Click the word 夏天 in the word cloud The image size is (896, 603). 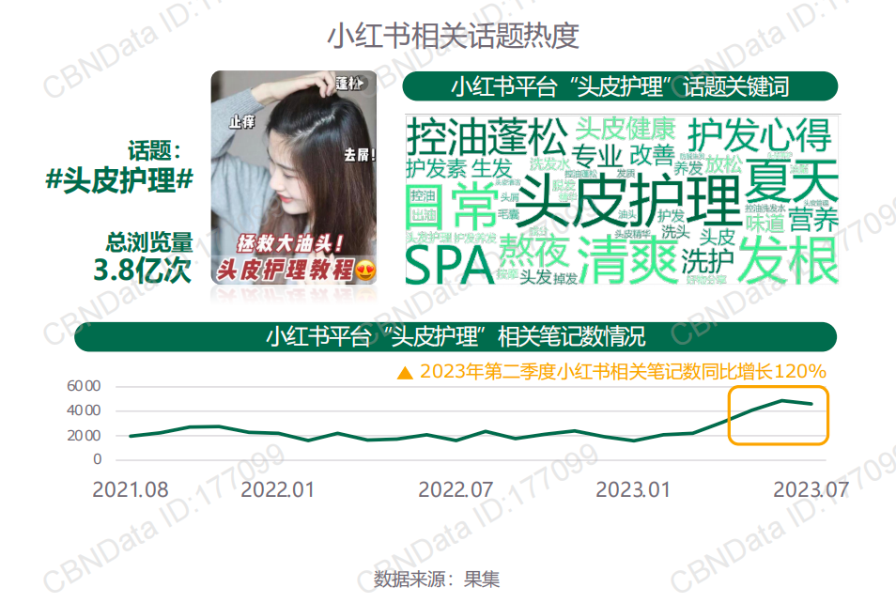pos(792,180)
